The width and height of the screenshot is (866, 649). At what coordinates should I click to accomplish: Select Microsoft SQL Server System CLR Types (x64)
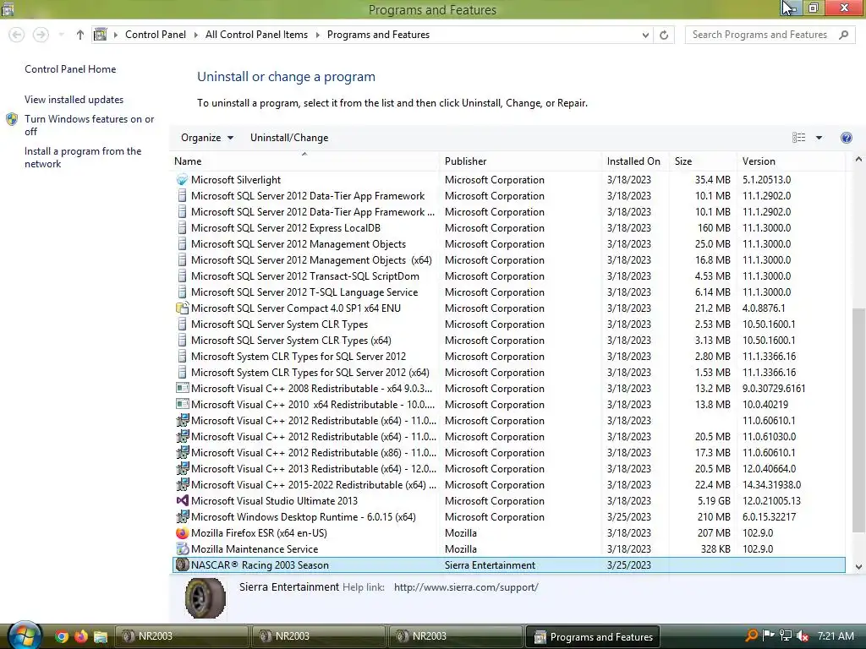click(x=507, y=341)
